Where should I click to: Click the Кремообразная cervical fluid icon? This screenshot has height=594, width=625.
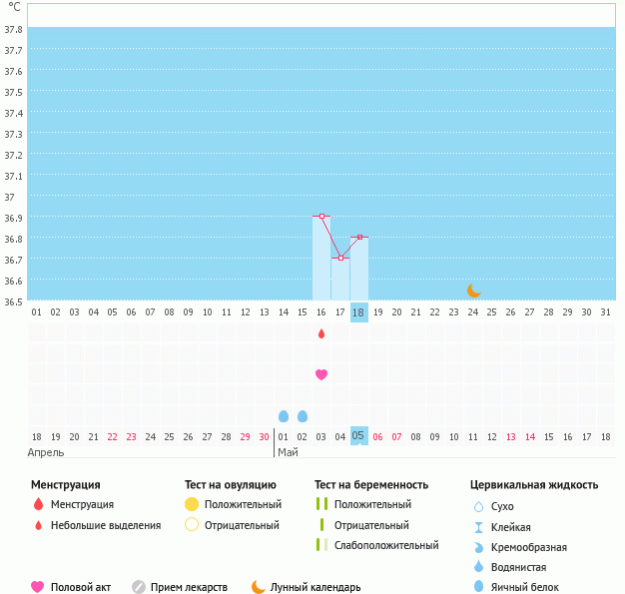tap(479, 547)
